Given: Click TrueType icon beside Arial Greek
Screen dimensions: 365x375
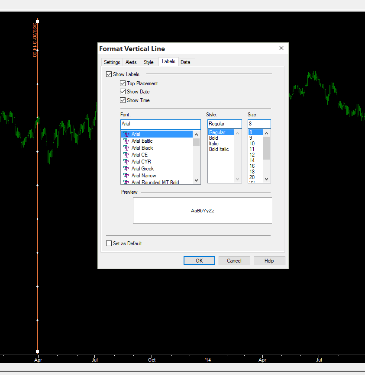Looking at the screenshot, I should 126,169.
